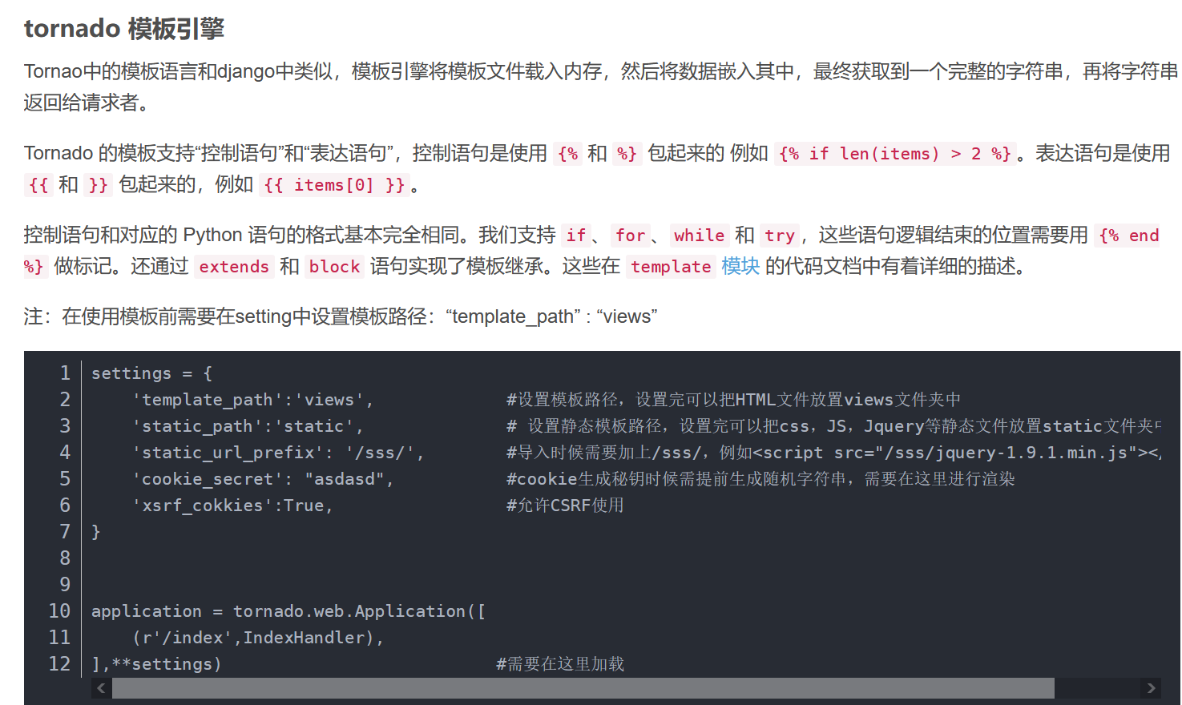Click the comment starting "#cookie生成秘钥时候"

click(x=760, y=479)
